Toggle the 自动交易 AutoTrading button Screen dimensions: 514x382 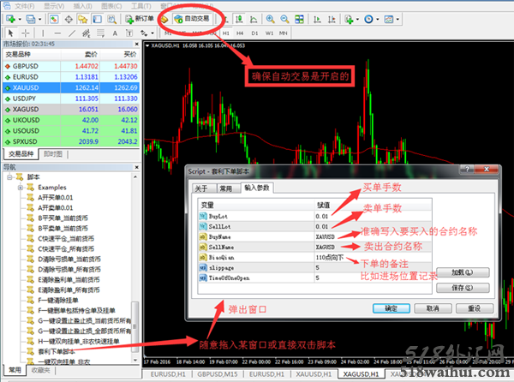point(192,19)
